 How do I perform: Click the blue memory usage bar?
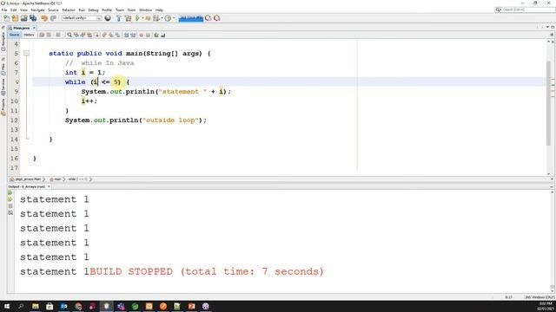[x=191, y=18]
